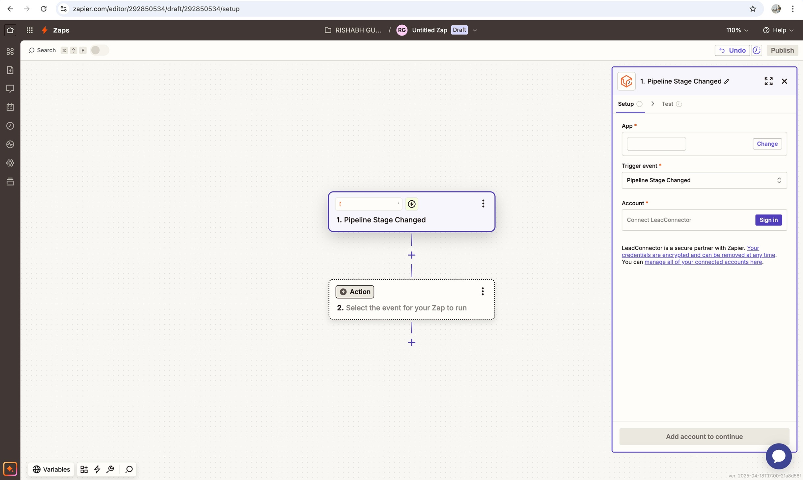803x480 pixels.
Task: Click the chat support bubble icon
Action: coord(778,456)
